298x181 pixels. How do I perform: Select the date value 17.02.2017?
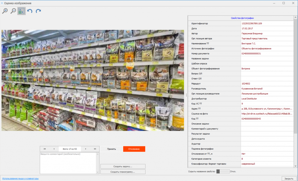247,28
